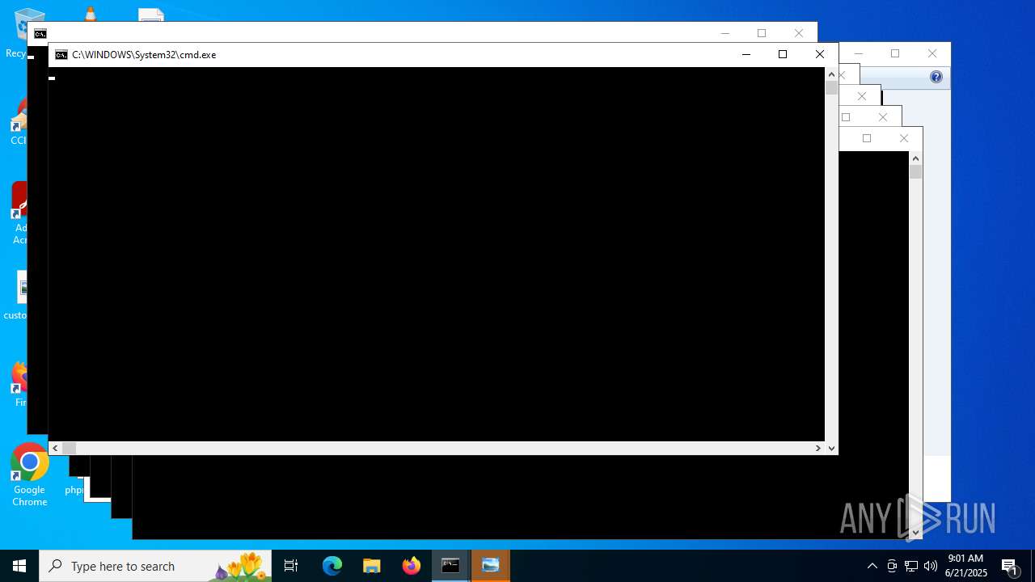Open the taskbar clock showing 9:01 AM
This screenshot has height=582, width=1035.
[x=965, y=566]
